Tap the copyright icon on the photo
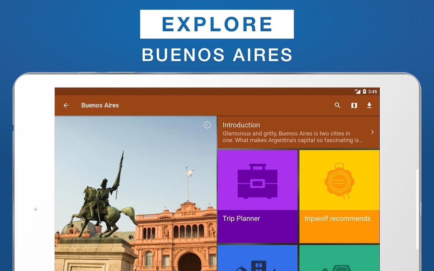This screenshot has width=434, height=271. point(207,125)
